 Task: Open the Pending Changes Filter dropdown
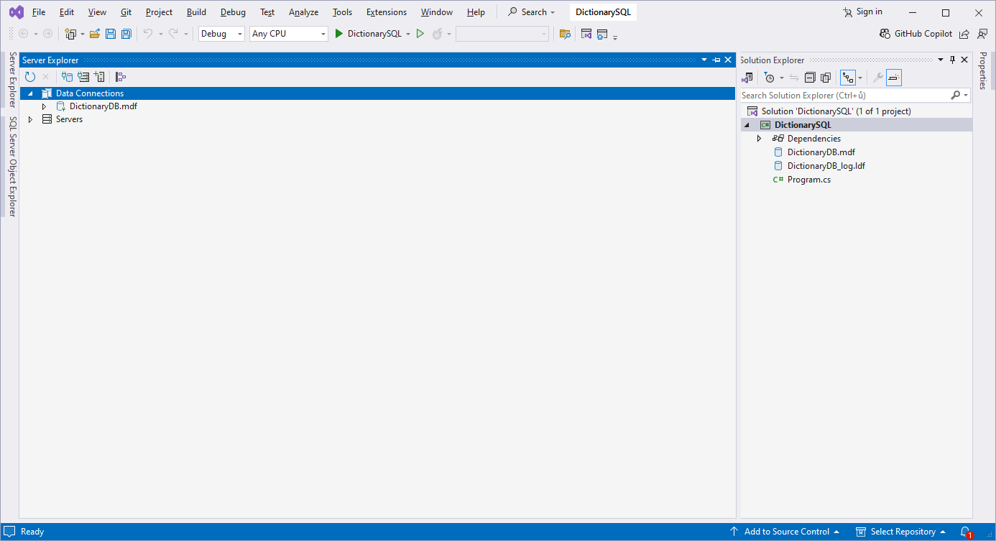[x=781, y=77]
